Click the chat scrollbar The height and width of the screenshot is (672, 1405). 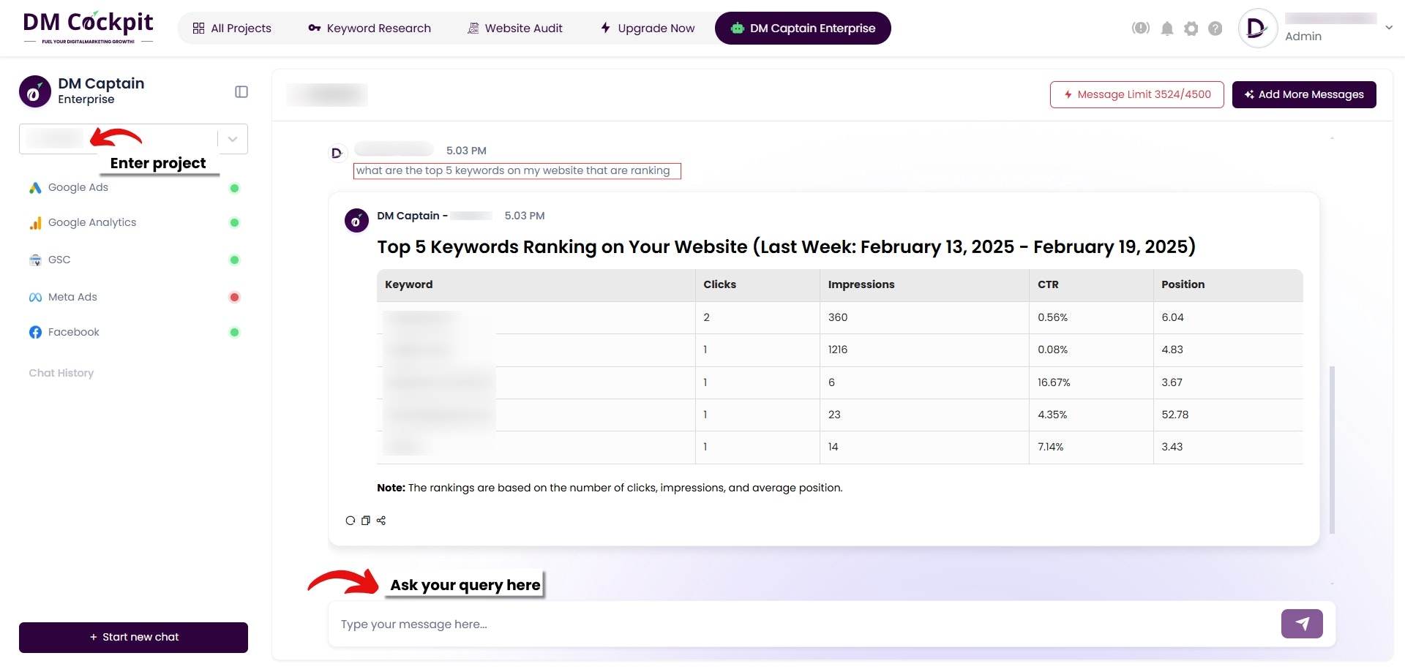(1332, 450)
